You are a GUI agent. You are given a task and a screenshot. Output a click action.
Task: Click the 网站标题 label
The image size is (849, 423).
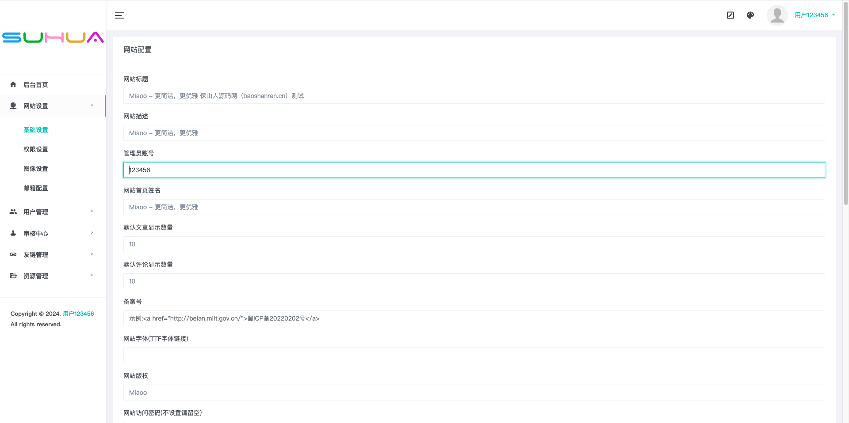pyautogui.click(x=136, y=79)
